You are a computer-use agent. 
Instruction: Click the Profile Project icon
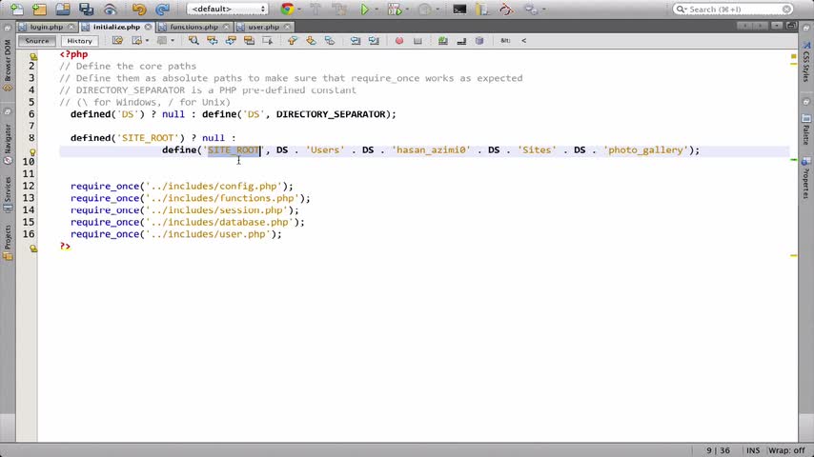coord(425,10)
